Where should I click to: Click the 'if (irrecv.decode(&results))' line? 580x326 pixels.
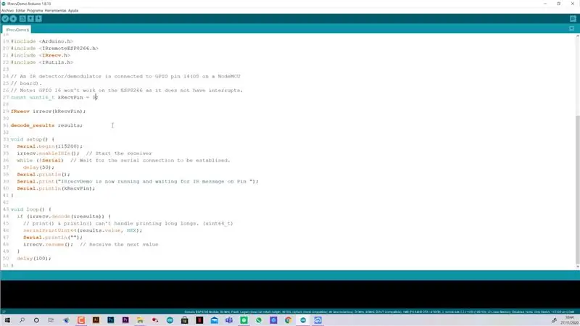pos(64,216)
